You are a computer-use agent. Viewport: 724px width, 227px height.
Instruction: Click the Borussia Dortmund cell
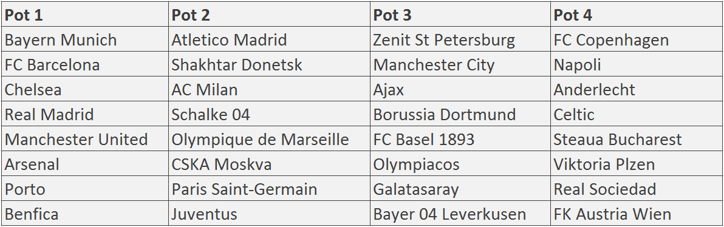pos(460,115)
